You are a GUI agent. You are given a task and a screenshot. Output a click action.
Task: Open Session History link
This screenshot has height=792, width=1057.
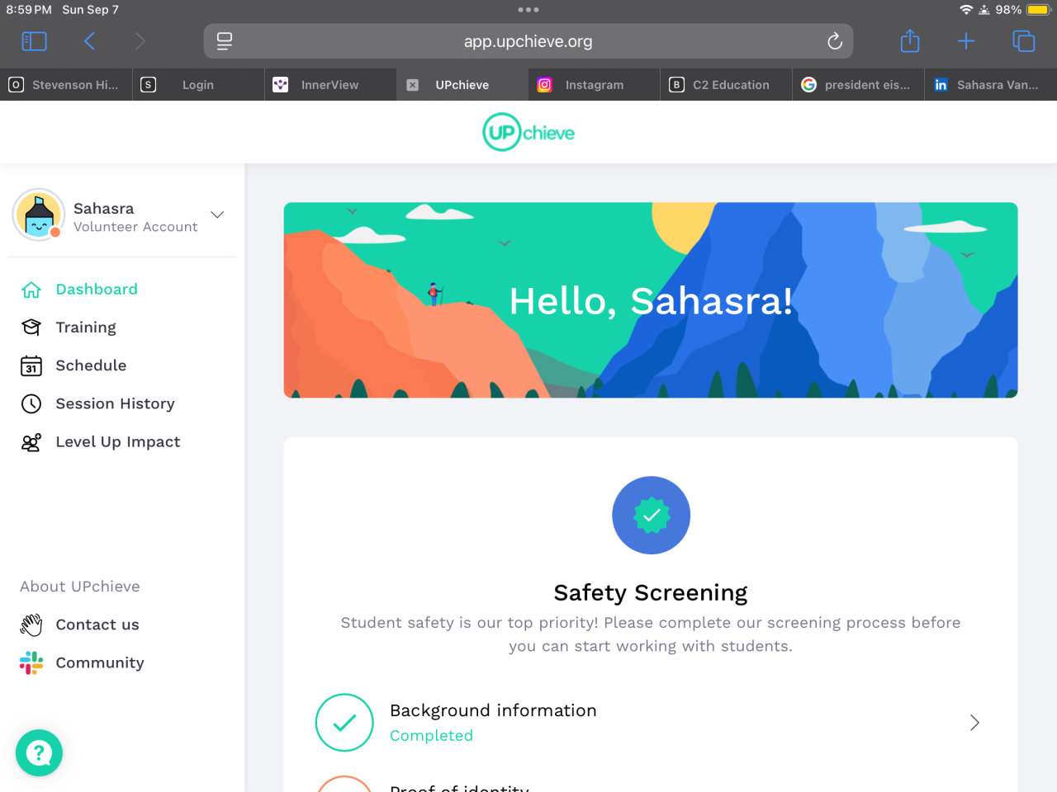pyautogui.click(x=115, y=403)
